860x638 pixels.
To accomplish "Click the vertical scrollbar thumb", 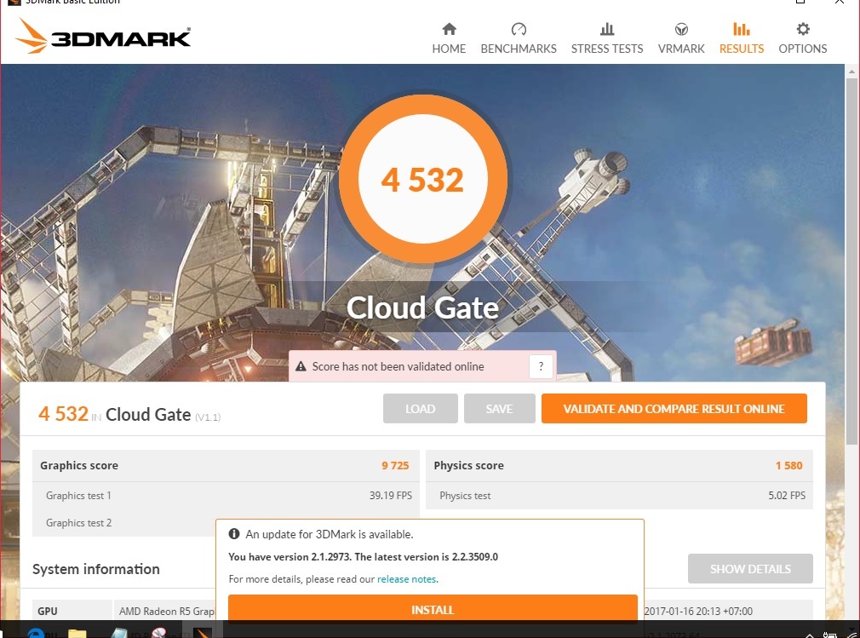I will pyautogui.click(x=851, y=261).
